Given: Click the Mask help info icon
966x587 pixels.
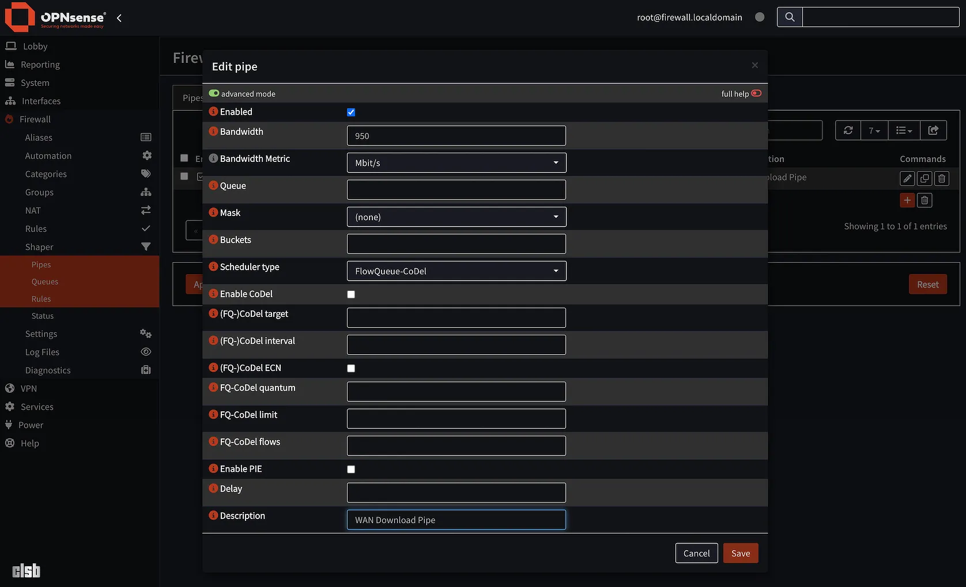Looking at the screenshot, I should pyautogui.click(x=213, y=213).
